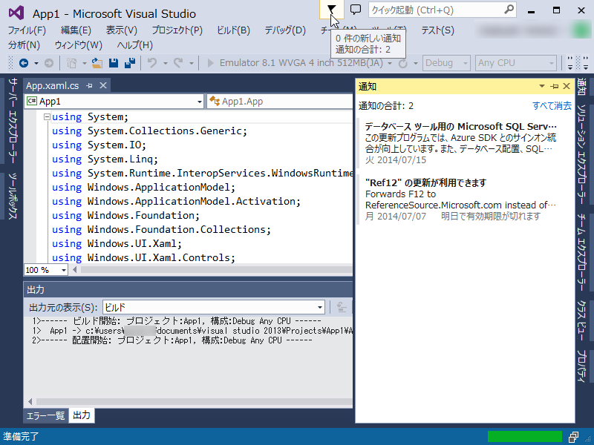Collapse the using directives outline region
Screen dimensions: 594x445
click(47, 117)
